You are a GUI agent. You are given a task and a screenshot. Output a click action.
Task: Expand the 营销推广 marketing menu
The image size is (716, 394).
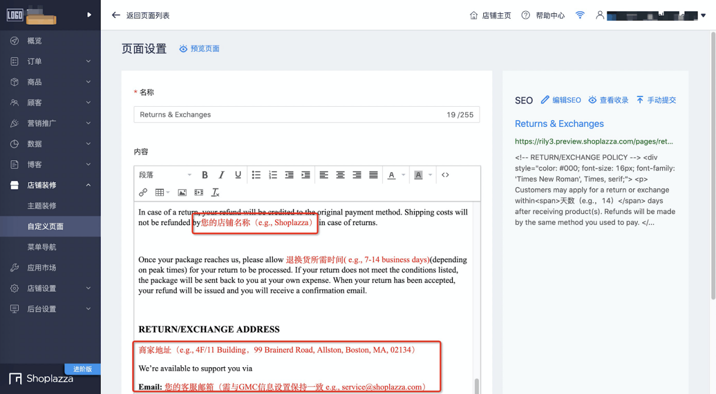point(50,123)
